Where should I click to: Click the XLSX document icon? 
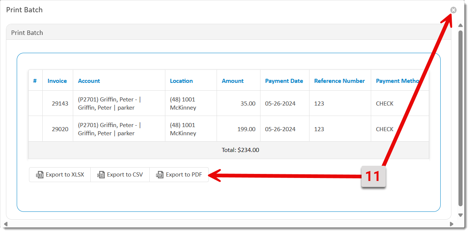39,174
